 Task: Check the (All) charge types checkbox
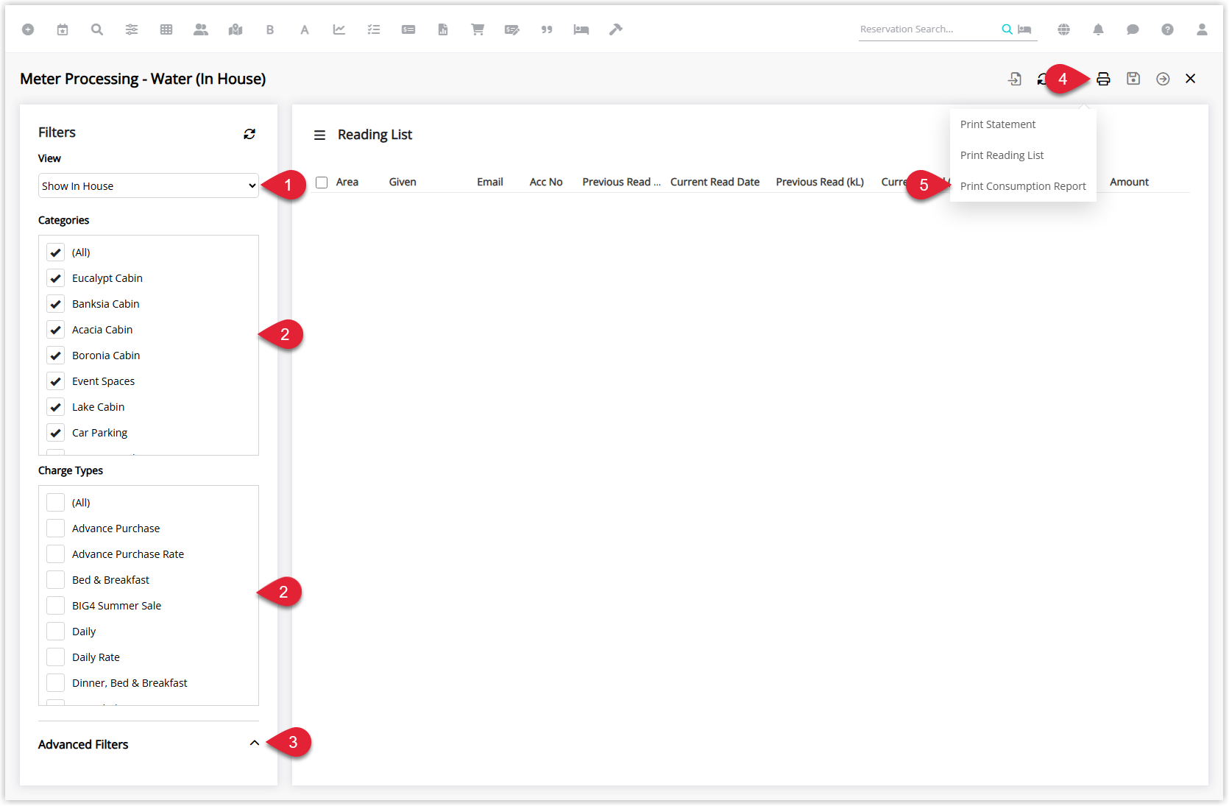(56, 503)
